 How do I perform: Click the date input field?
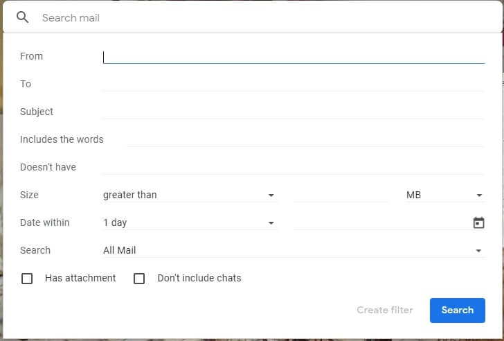pyautogui.click(x=381, y=222)
